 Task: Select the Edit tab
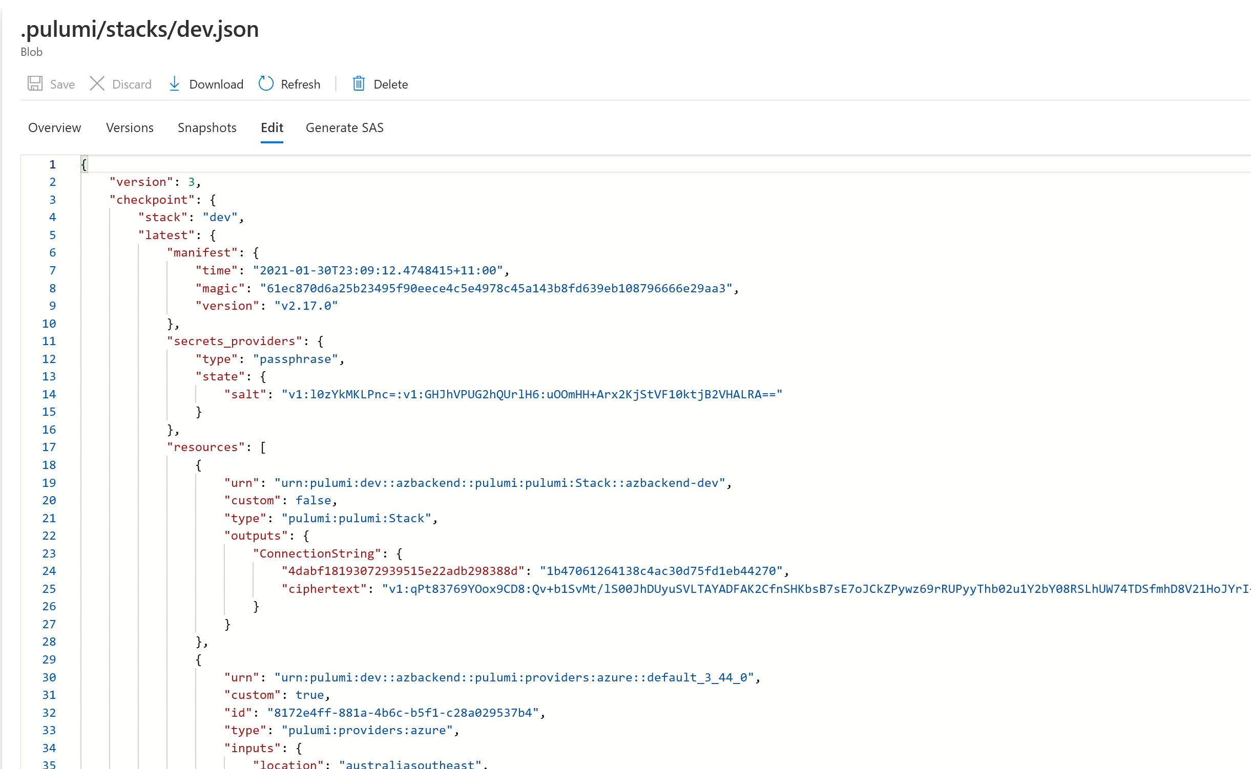tap(272, 127)
